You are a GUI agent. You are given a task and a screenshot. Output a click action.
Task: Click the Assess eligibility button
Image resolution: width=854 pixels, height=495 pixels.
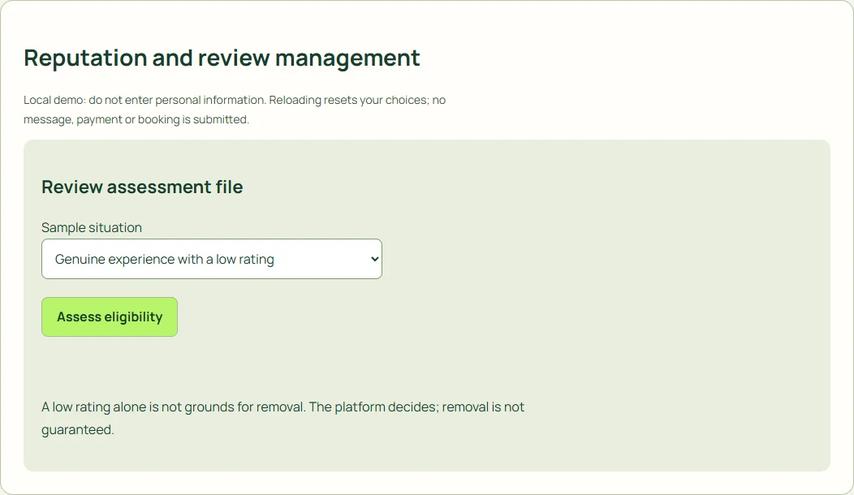(x=110, y=317)
